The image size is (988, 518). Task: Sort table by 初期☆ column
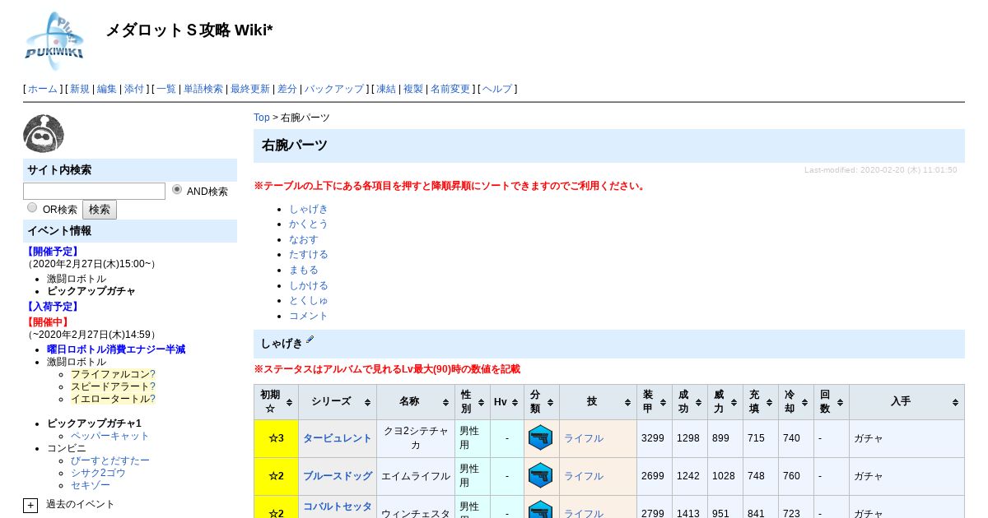tap(276, 402)
